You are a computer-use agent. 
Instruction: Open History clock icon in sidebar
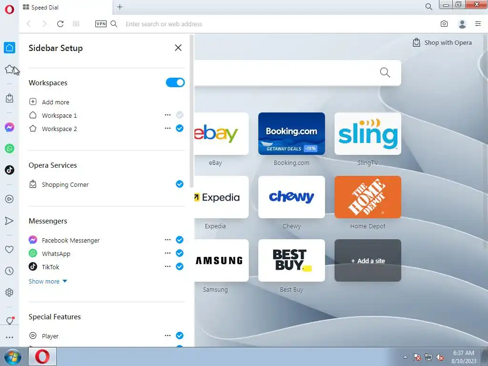click(x=10, y=271)
